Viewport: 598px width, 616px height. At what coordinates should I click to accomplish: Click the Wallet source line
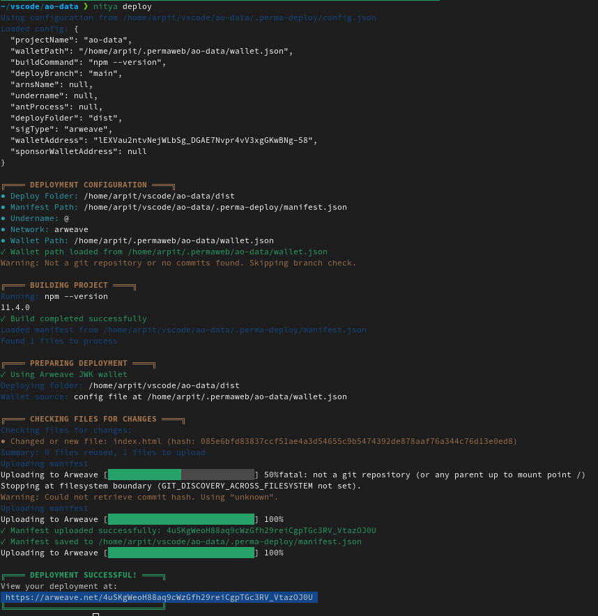click(174, 396)
